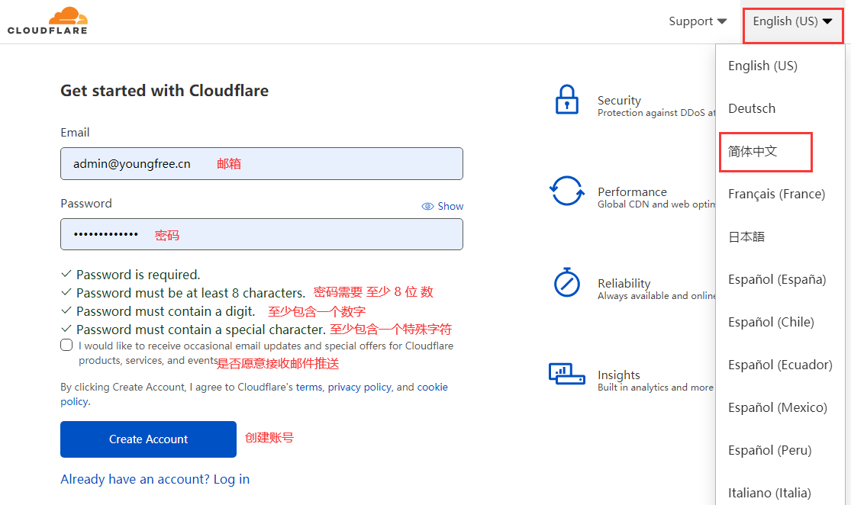The image size is (851, 505).
Task: Click the Insights analytics icon
Action: click(566, 374)
